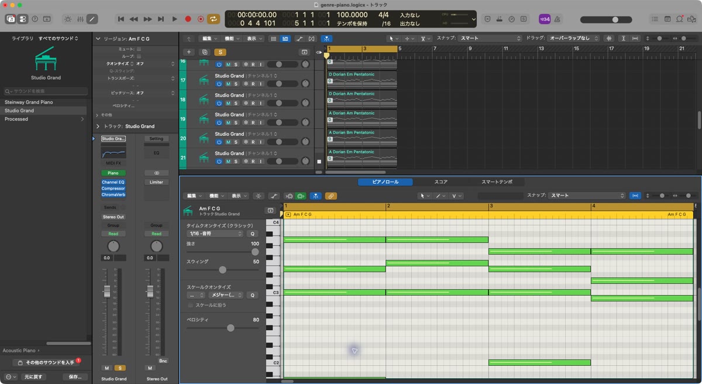Switch to the スマートテンポ tab

click(x=497, y=182)
